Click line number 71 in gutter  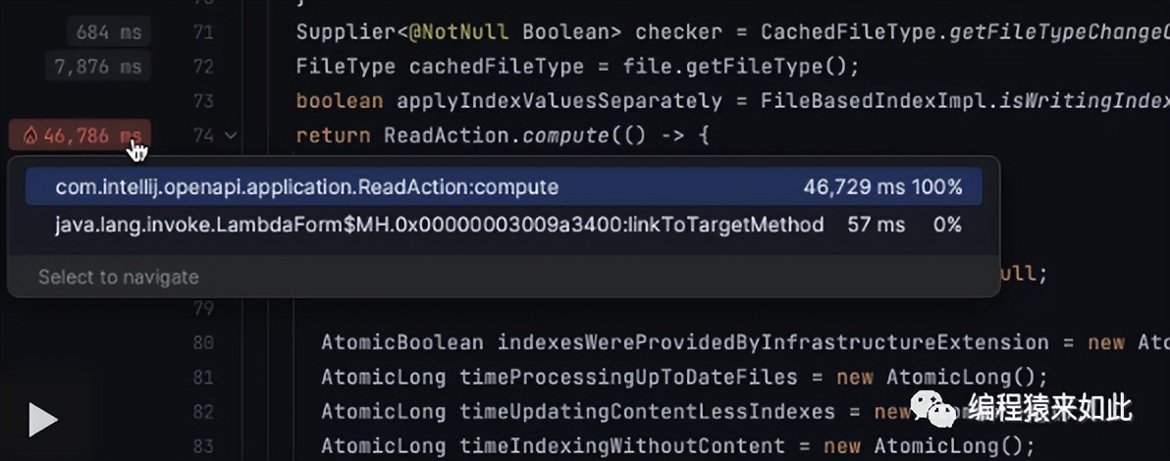(203, 32)
